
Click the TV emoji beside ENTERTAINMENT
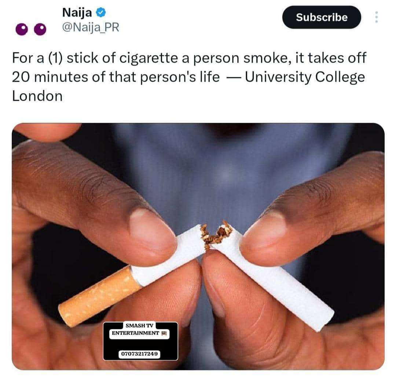click(164, 333)
